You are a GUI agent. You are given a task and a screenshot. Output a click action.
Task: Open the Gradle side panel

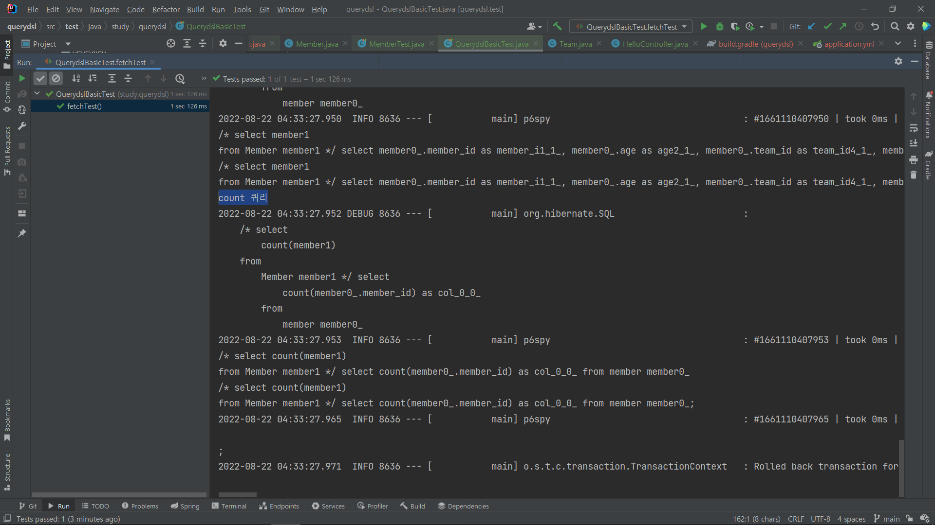click(x=928, y=164)
